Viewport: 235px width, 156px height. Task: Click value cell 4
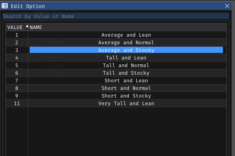click(17, 58)
